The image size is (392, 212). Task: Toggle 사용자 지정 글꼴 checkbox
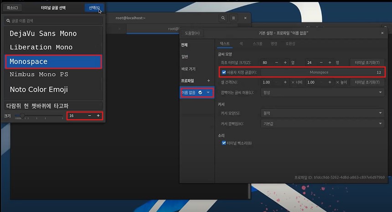point(224,72)
